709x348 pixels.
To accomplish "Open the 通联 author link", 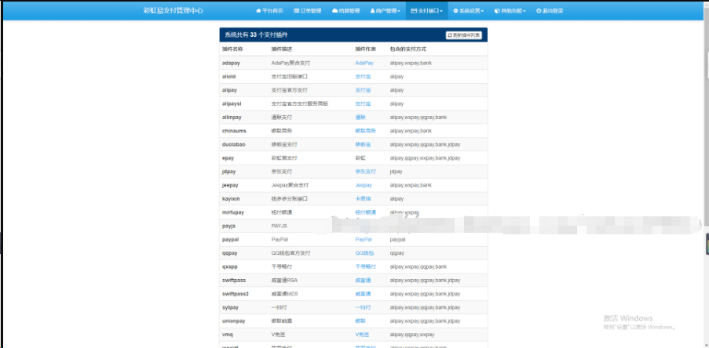I will [x=360, y=118].
